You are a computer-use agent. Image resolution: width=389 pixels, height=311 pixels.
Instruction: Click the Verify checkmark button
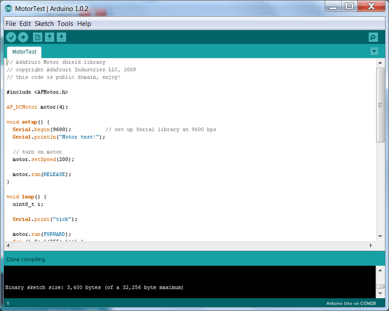[x=11, y=37]
